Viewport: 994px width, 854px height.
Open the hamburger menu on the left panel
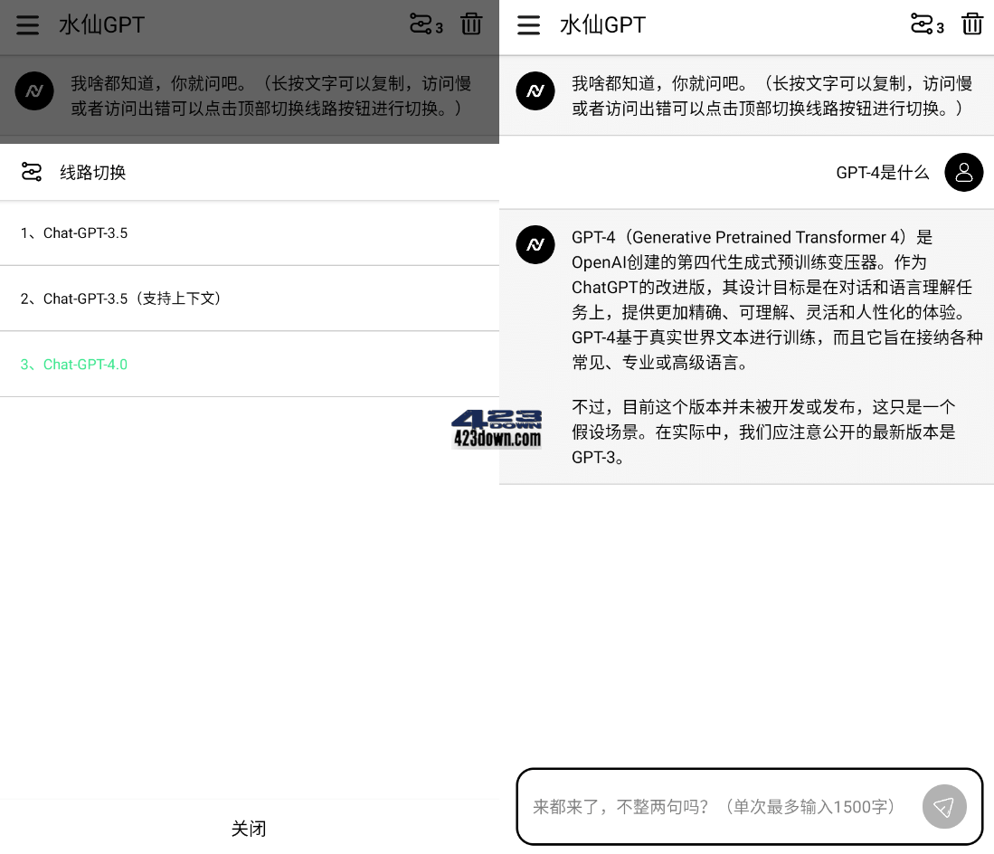pos(27,25)
